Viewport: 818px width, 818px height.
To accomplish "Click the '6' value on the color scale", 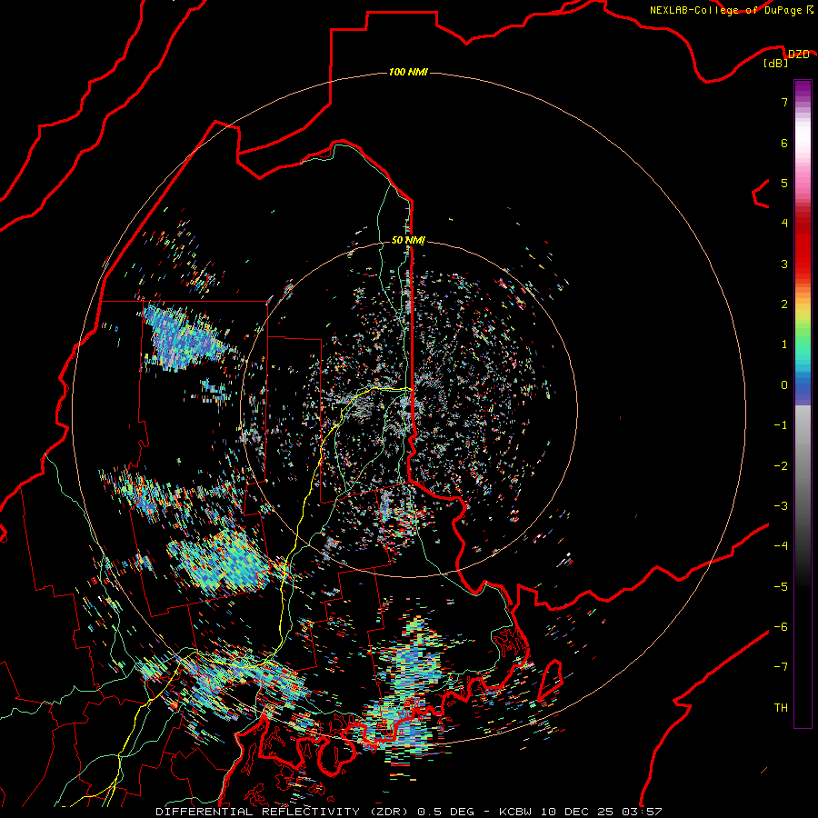I will coord(784,143).
